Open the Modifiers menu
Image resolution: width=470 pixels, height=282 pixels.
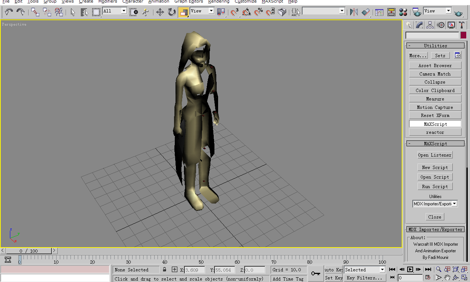(108, 1)
